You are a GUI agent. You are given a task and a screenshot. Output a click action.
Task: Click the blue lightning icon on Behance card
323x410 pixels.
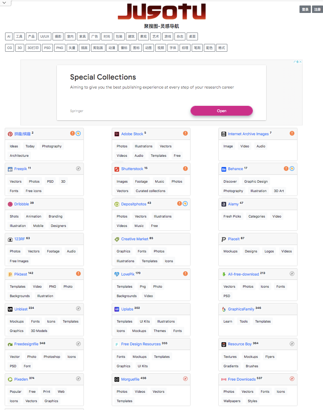tap(292, 169)
